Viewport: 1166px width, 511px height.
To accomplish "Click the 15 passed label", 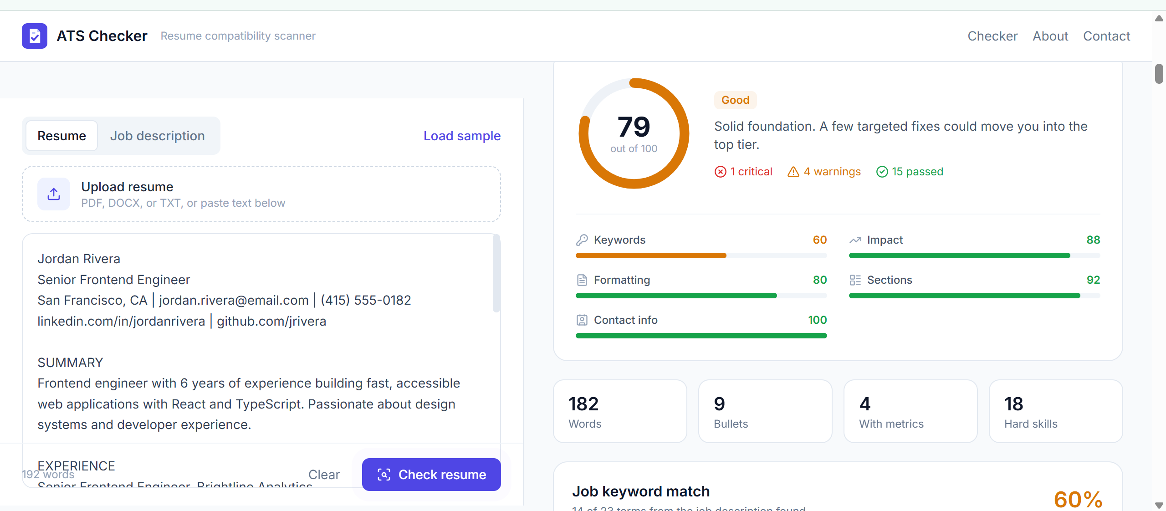I will [917, 172].
